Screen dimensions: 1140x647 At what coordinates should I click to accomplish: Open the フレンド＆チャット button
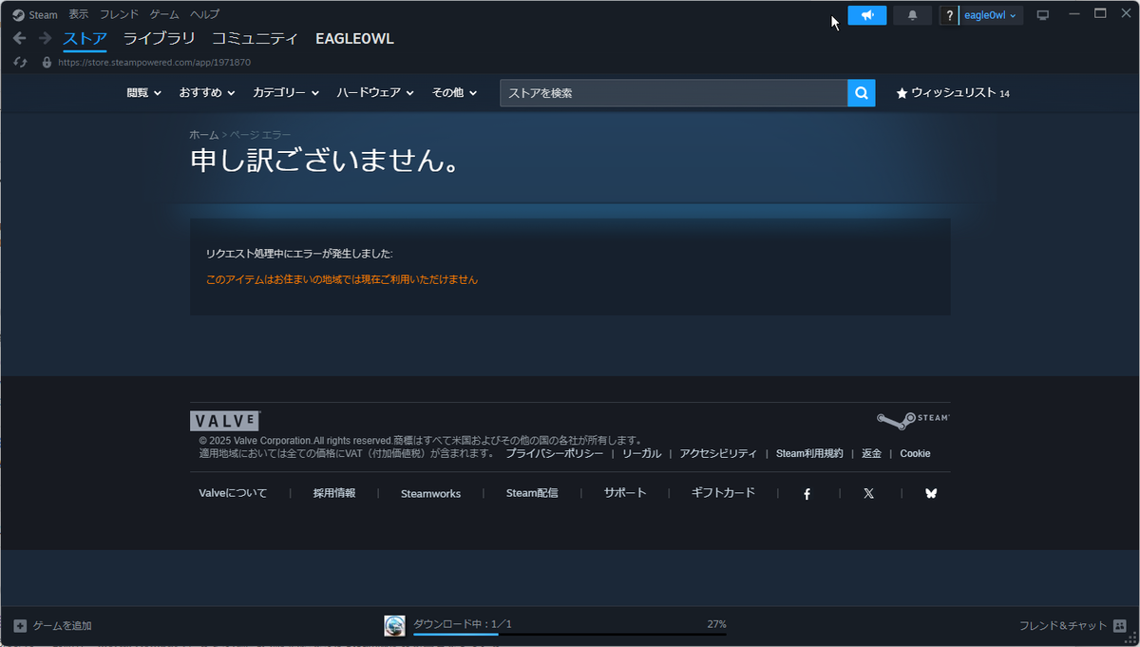click(1073, 626)
